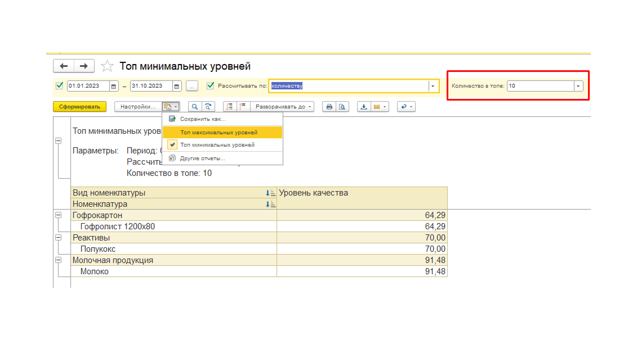Click the forward arrow navigation button
The height and width of the screenshot is (340, 637).
coord(84,66)
